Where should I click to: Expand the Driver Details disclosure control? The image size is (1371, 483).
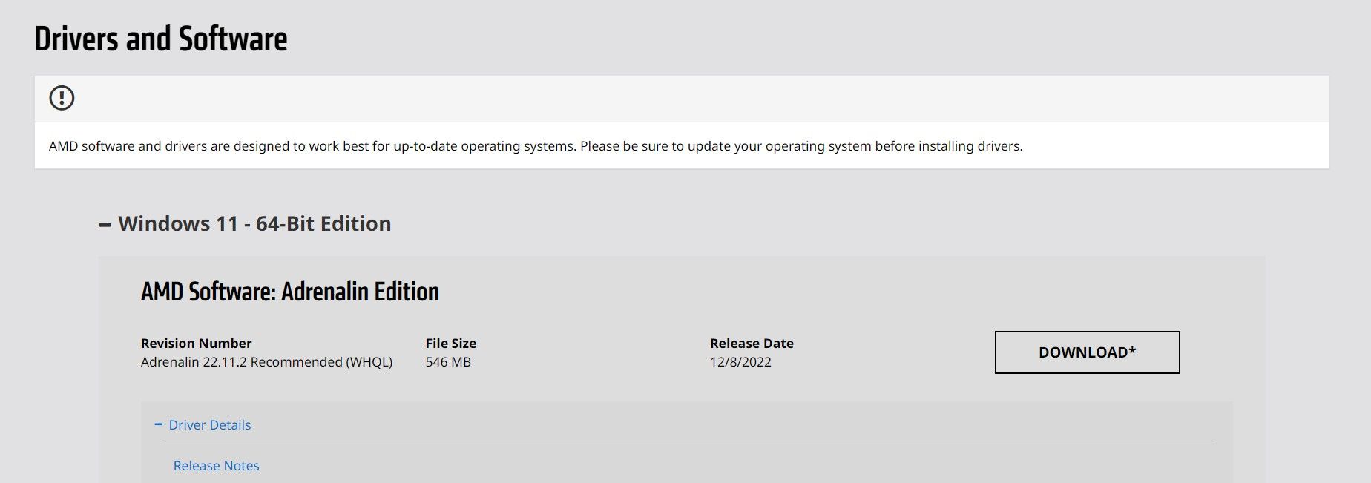click(158, 425)
